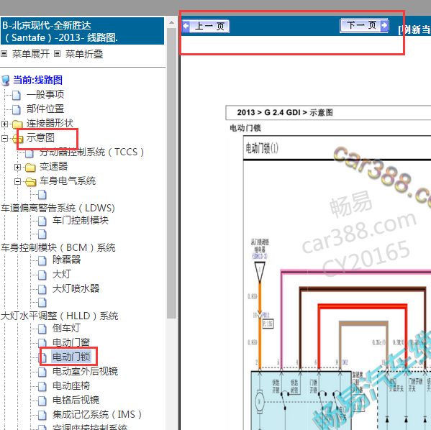Select the 变速器 tree entry
Viewport: 431px width, 430px height.
tap(53, 166)
